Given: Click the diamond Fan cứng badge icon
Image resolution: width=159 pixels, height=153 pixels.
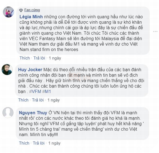Looking at the screenshot, I should pyautogui.click(x=21, y=10).
